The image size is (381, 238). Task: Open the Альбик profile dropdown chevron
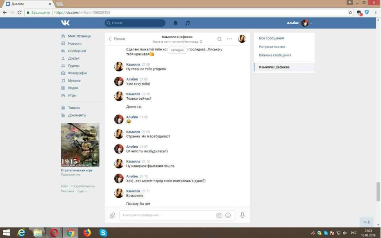tap(311, 23)
